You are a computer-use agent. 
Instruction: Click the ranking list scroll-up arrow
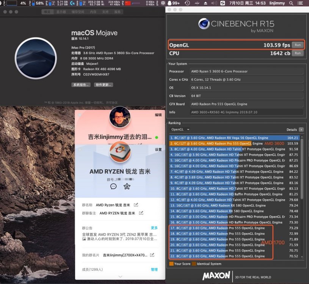coord(302,137)
